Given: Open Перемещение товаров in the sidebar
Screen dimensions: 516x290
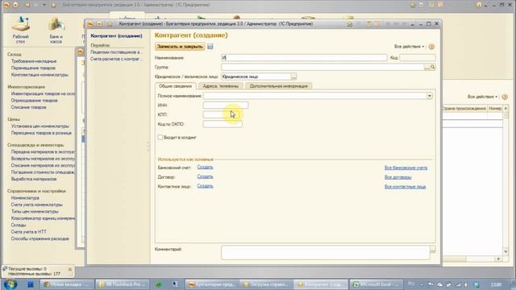Looking at the screenshot, I should click(x=33, y=68).
